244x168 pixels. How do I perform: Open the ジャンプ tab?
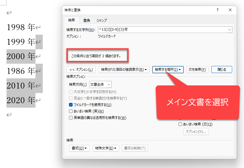(x=101, y=20)
